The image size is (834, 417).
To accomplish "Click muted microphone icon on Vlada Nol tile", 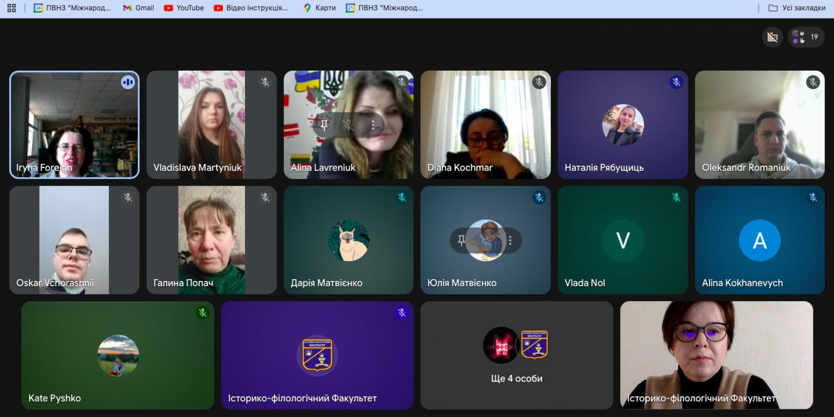I will pos(676,198).
